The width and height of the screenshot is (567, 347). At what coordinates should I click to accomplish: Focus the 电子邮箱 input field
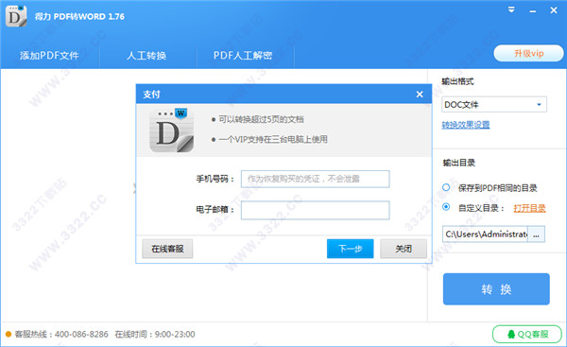[x=315, y=210]
